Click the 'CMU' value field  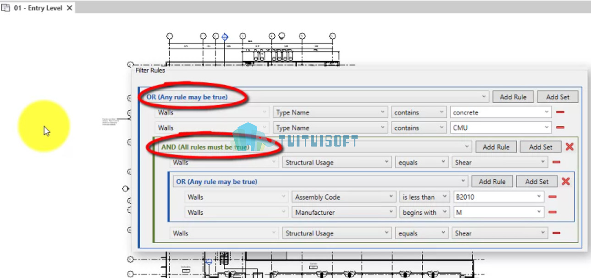pyautogui.click(x=501, y=128)
